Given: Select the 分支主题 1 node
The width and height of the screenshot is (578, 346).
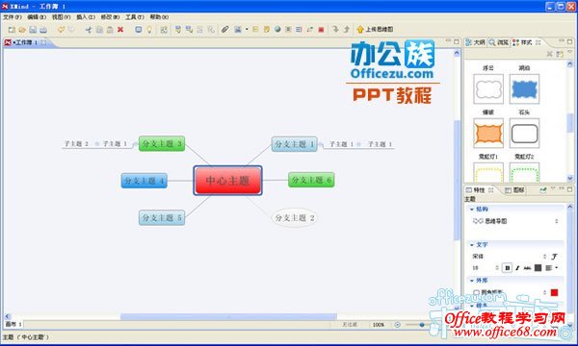Looking at the screenshot, I should 294,144.
